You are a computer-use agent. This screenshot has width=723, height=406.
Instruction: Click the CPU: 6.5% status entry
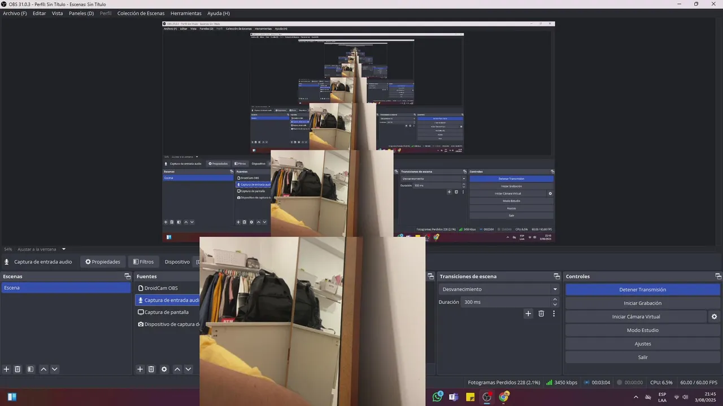coord(661,382)
